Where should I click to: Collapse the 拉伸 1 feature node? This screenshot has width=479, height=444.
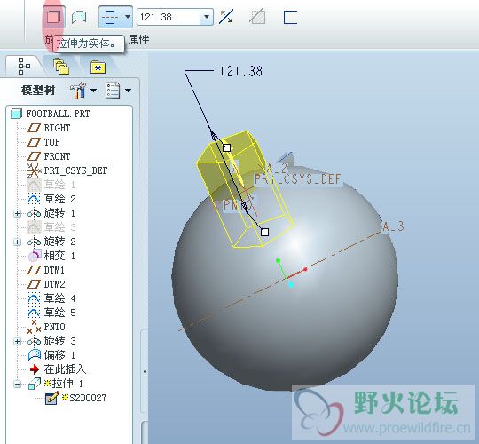tap(17, 385)
